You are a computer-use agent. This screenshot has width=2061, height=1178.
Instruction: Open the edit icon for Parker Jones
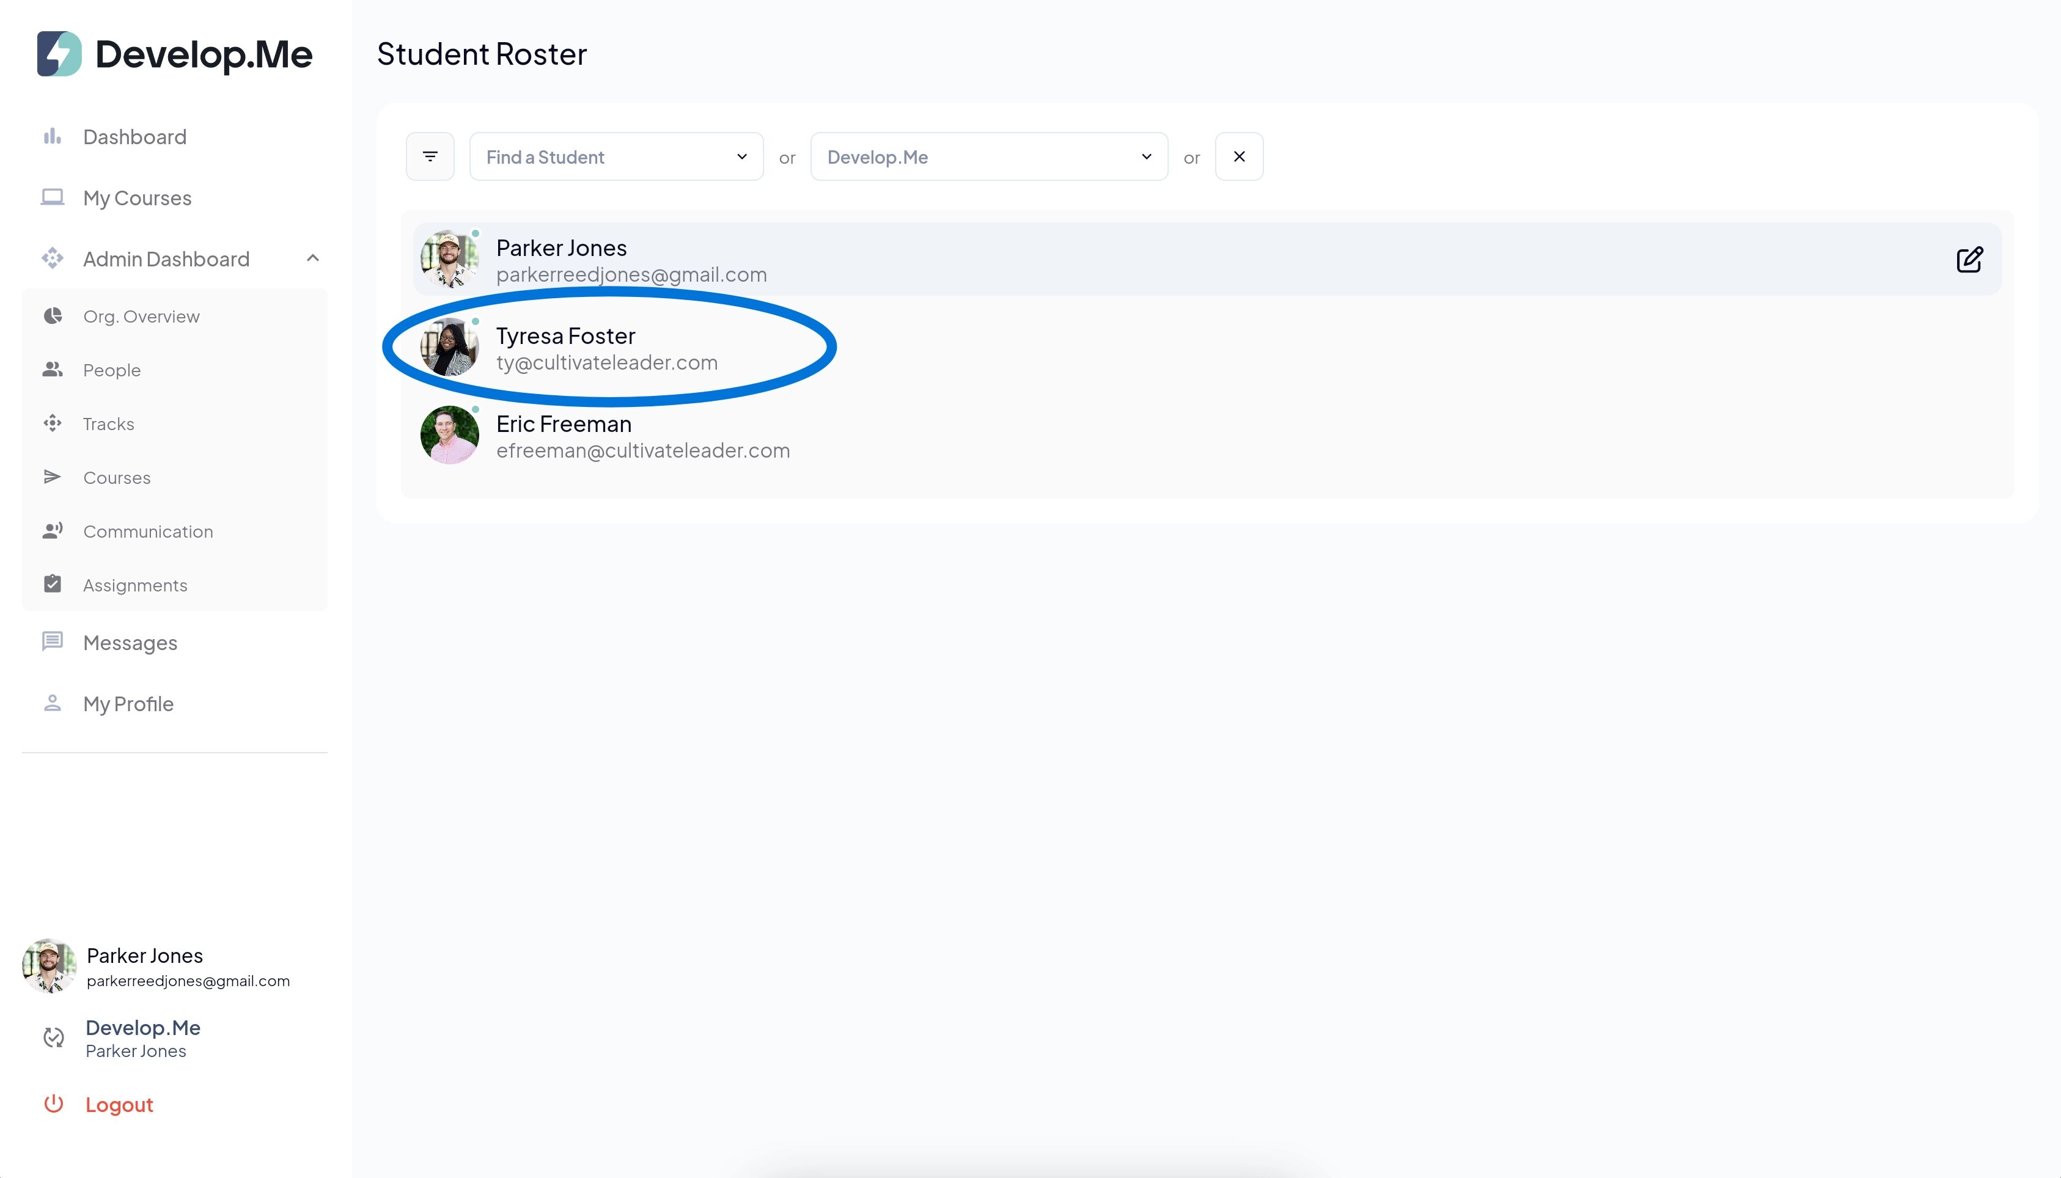tap(1969, 260)
